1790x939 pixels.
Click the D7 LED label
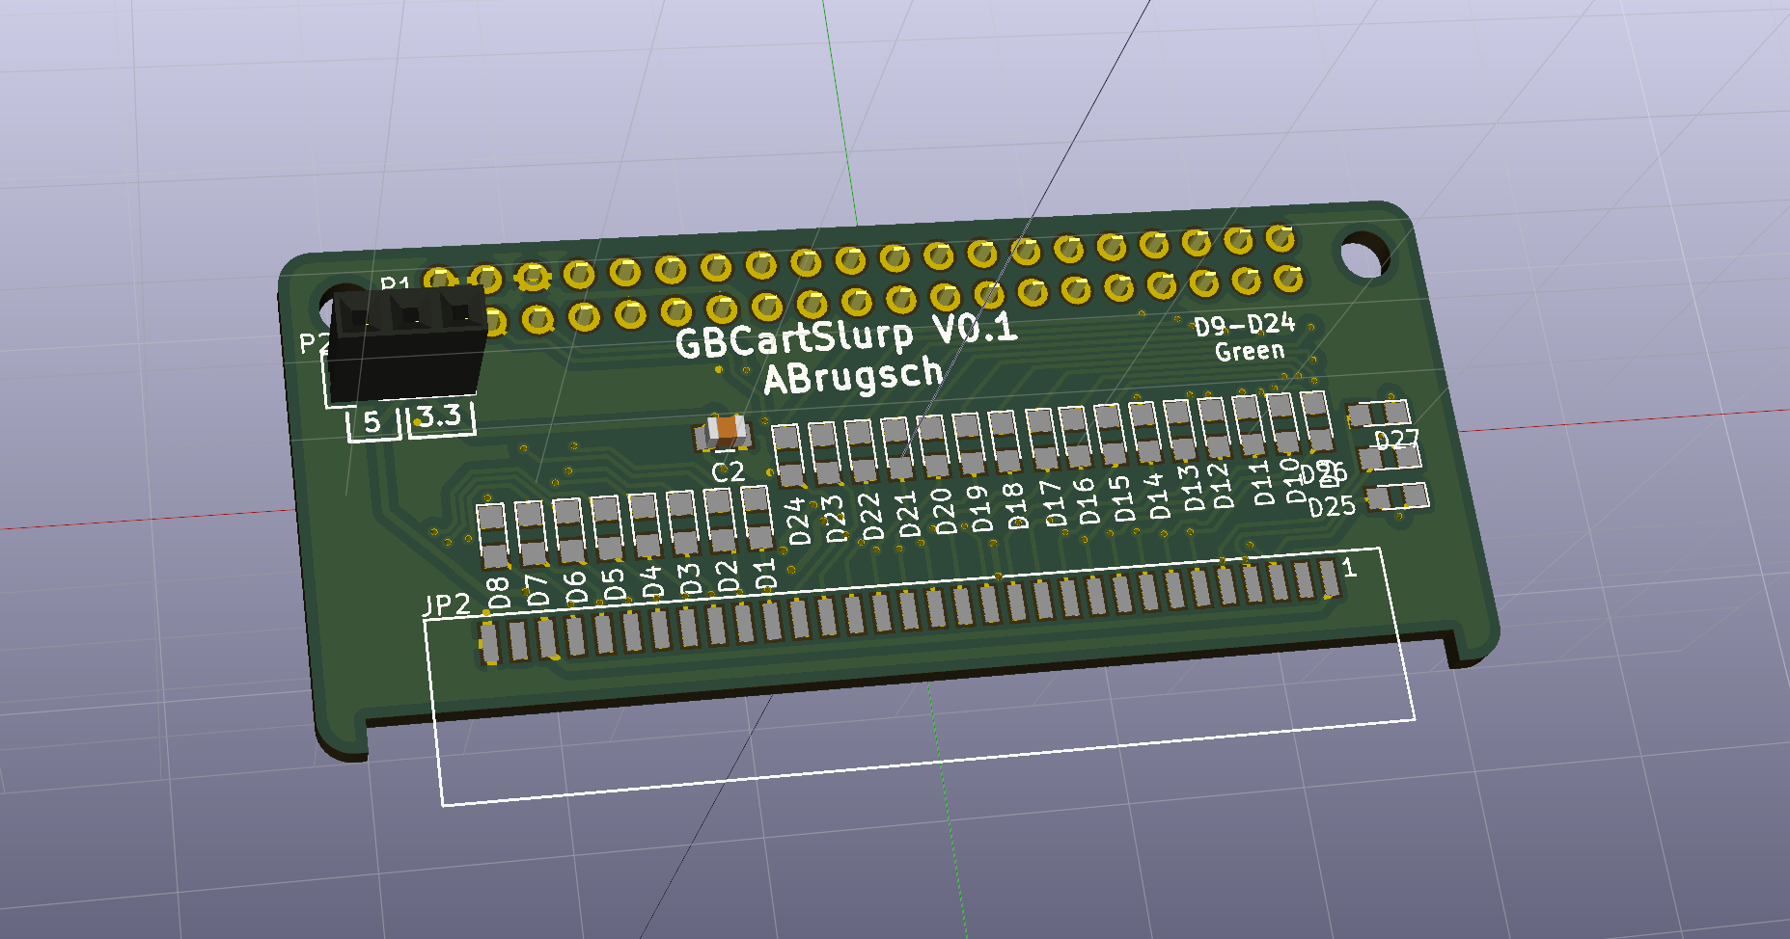(x=537, y=591)
